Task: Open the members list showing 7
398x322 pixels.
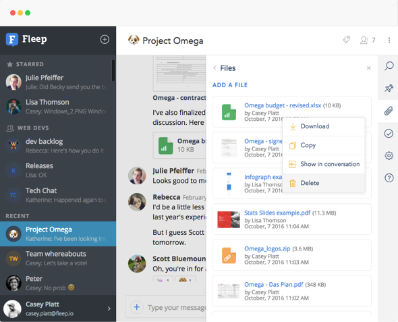Action: pos(368,40)
